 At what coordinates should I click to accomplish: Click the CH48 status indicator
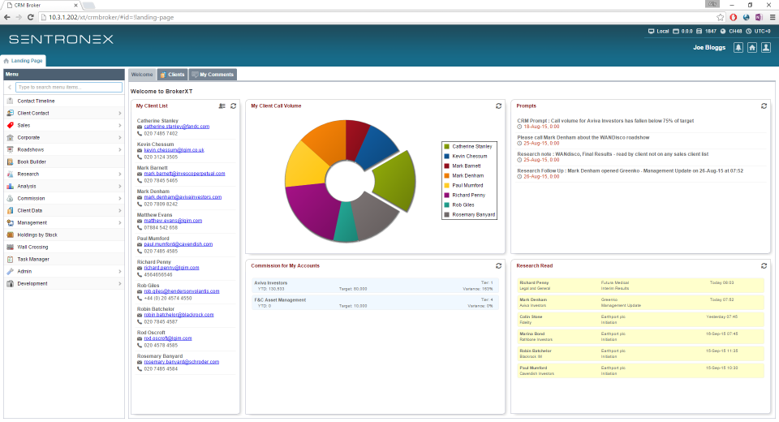click(x=731, y=32)
